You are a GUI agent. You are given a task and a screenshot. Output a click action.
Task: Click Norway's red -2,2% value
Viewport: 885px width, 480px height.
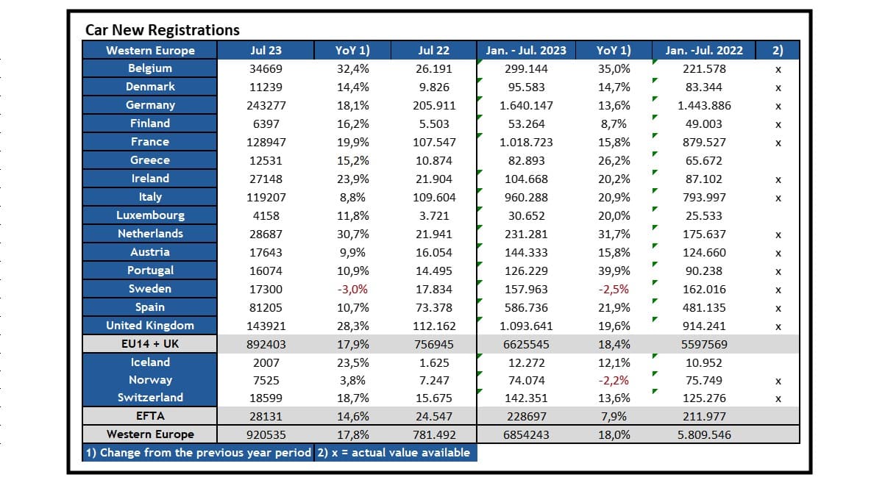pos(614,381)
